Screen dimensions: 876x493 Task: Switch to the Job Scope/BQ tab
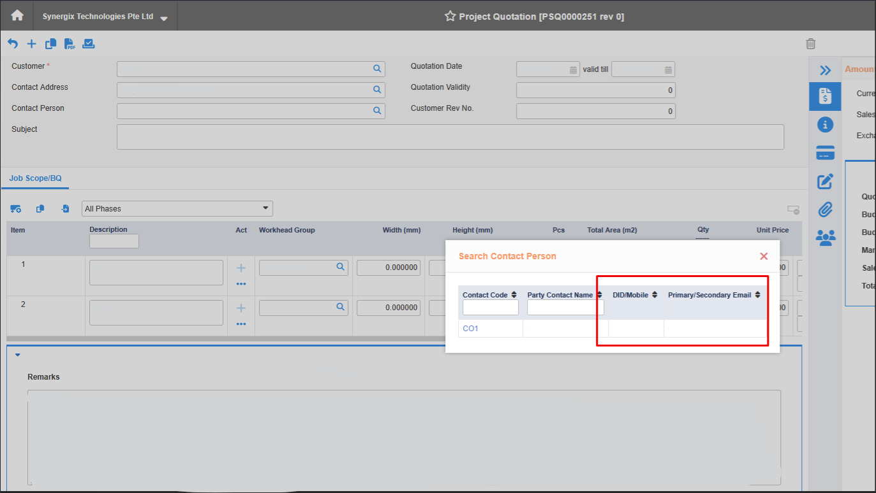(35, 178)
